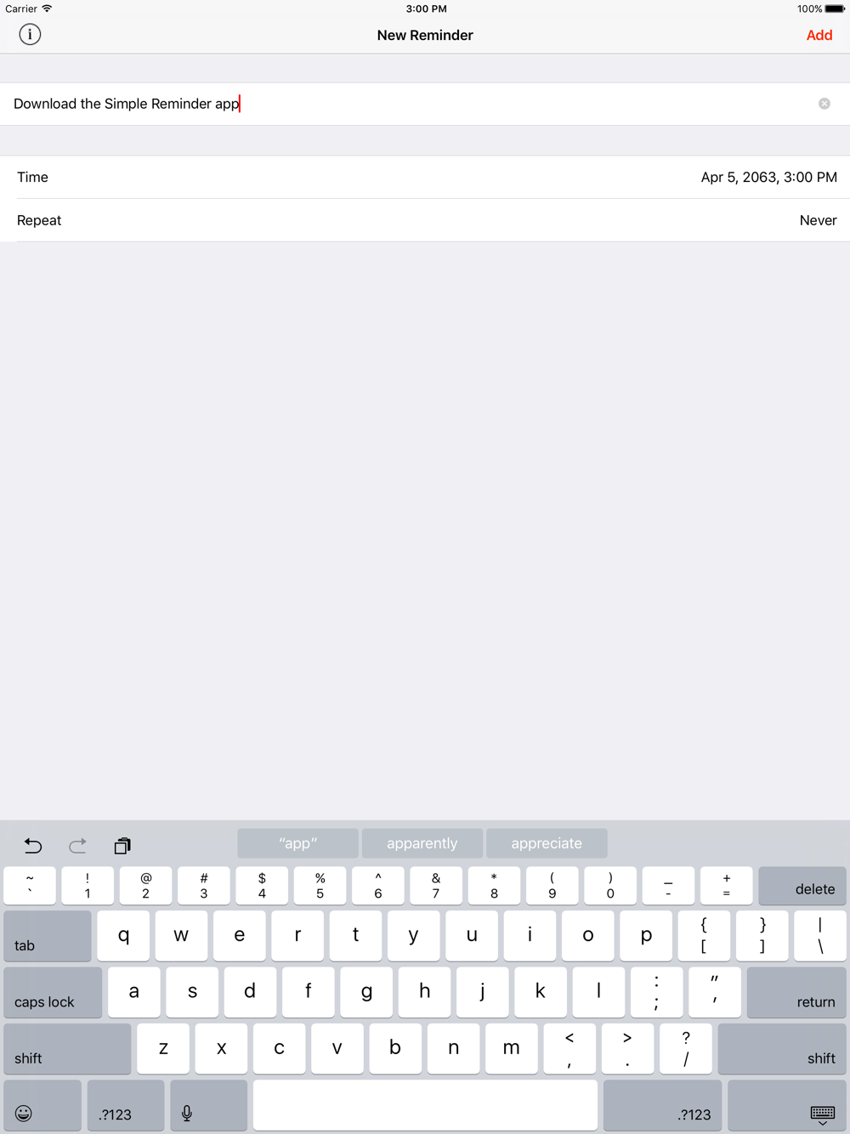This screenshot has width=850, height=1134.
Task: Tap the r key
Action: click(x=297, y=936)
